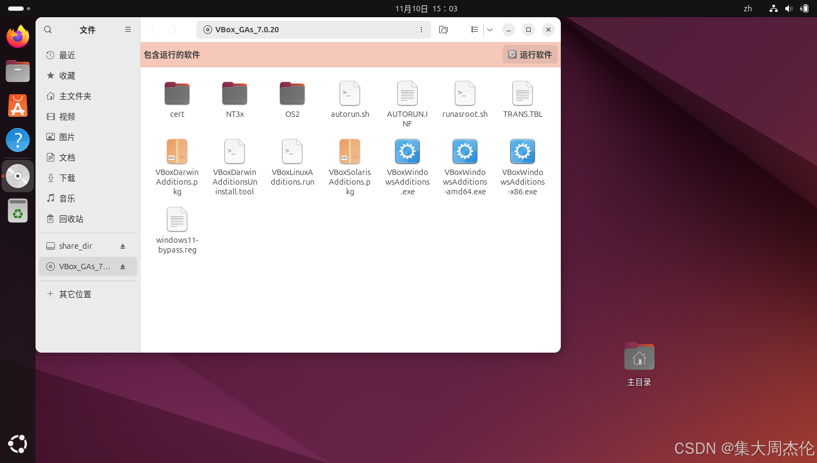Open Videos (视频) in sidebar
The width and height of the screenshot is (817, 463).
(88, 117)
